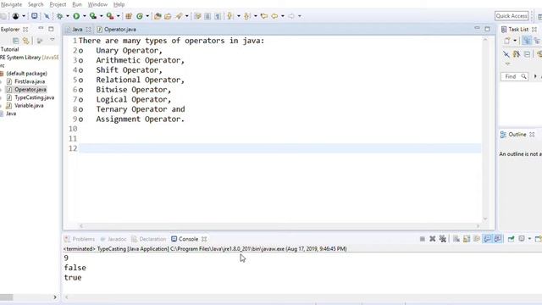
Task: Select TypeCasting.java in Package Explorer
Action: tap(34, 97)
